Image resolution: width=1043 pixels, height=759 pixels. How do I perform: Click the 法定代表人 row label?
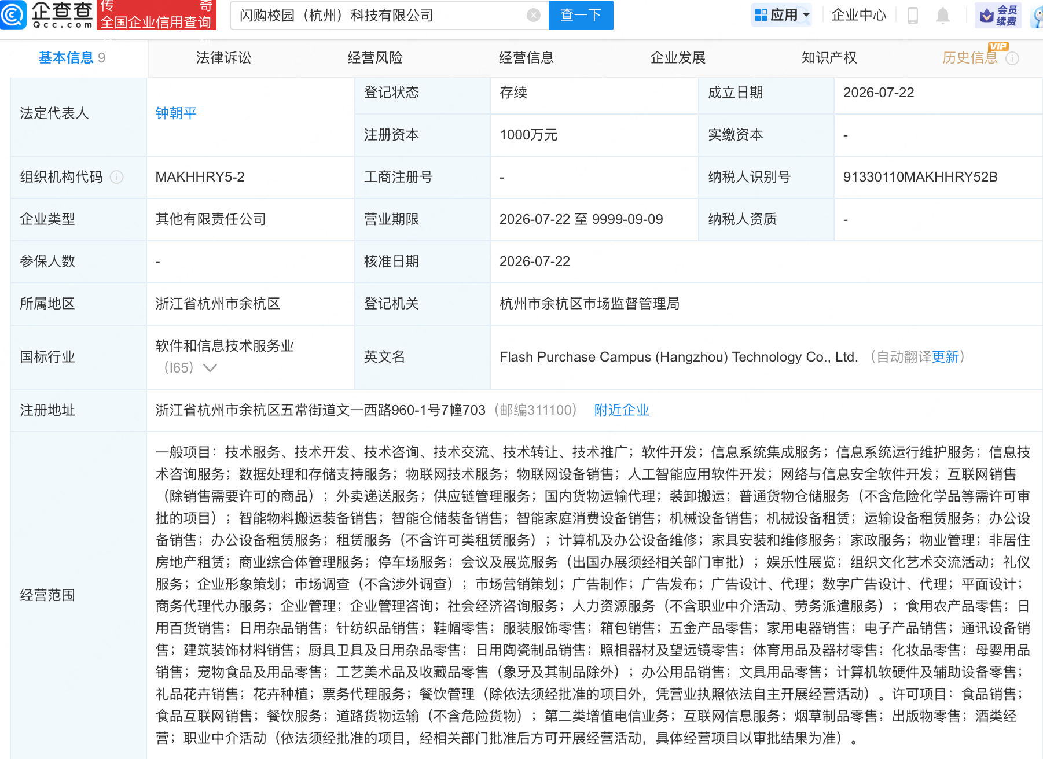pyautogui.click(x=54, y=113)
